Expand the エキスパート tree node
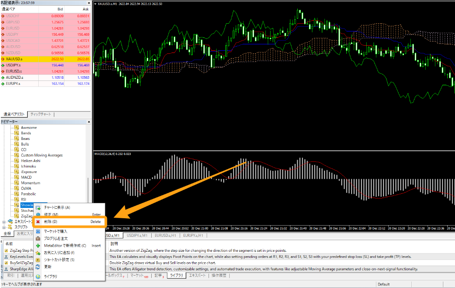Viewport: 455px width, 288px height. (x=4, y=222)
